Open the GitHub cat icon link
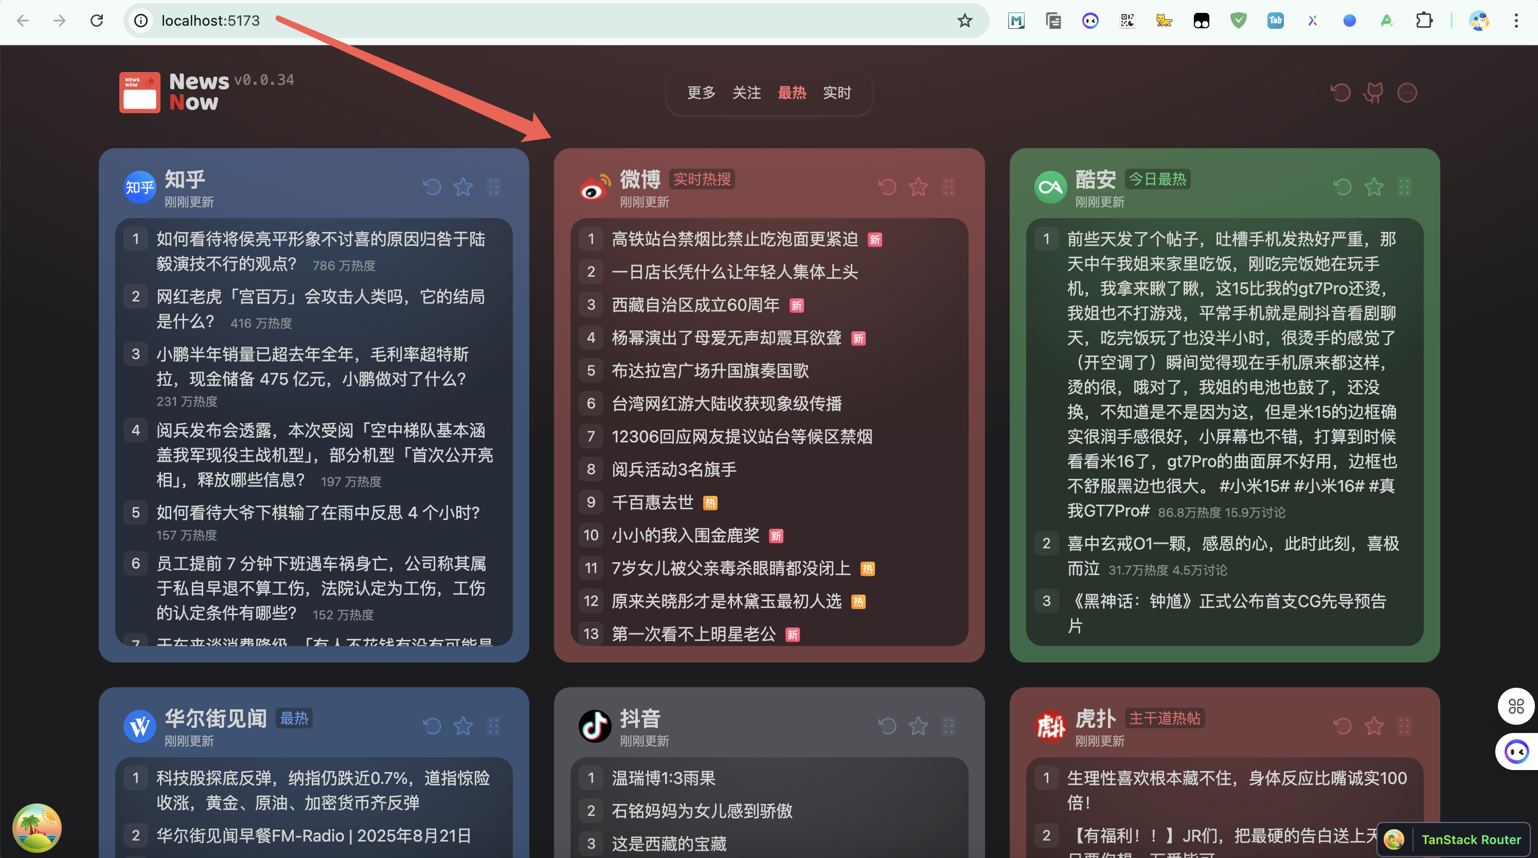The image size is (1538, 858). pyautogui.click(x=1373, y=93)
